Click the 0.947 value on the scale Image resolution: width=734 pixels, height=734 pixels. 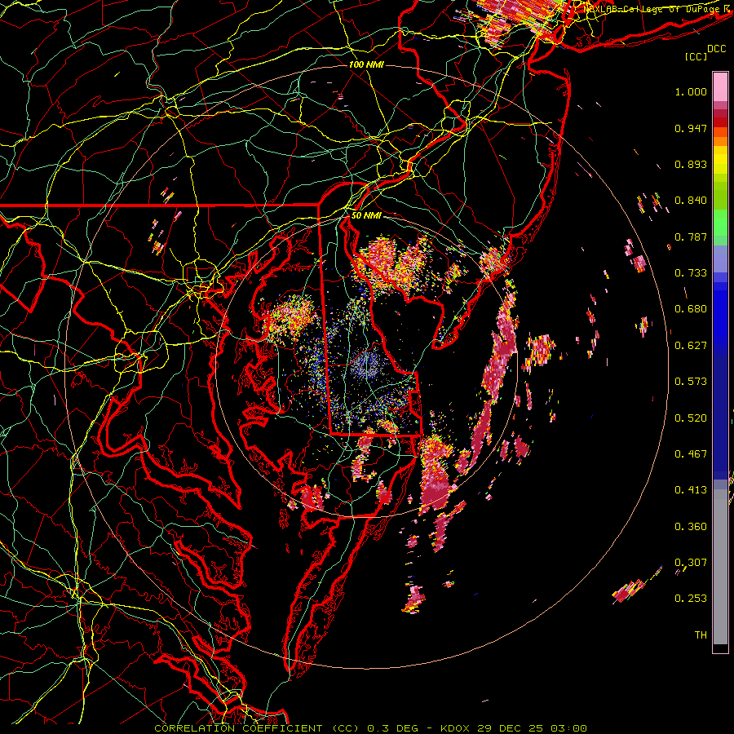pos(691,128)
